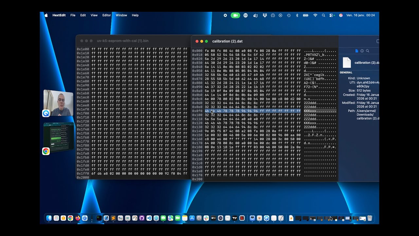Open TradingView from the Dock
Image resolution: width=419 pixels, height=236 pixels.
pyautogui.click(x=235, y=218)
